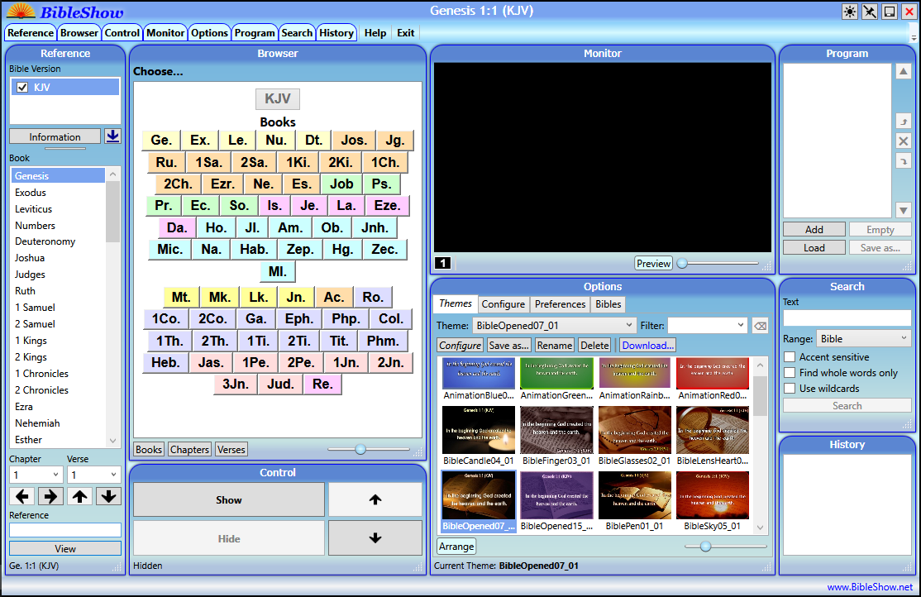This screenshot has width=921, height=597.
Task: Go to next chapter with right arrow
Action: click(50, 496)
